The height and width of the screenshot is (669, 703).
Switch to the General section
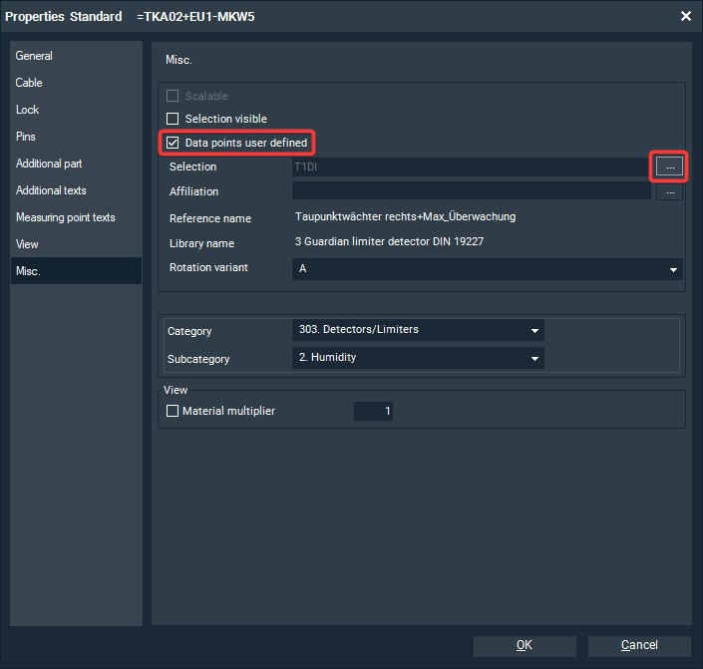(x=35, y=56)
